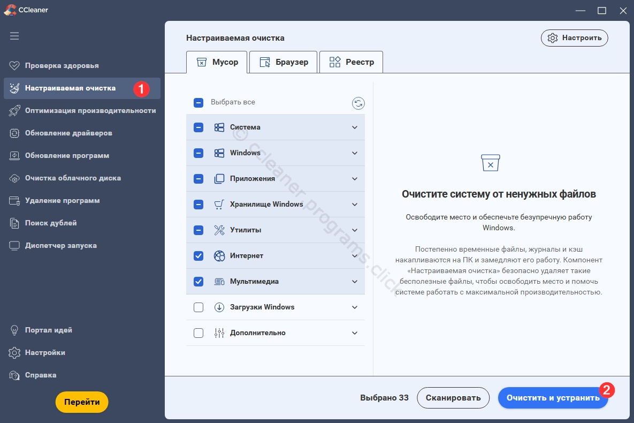
Task: Click the Сканировать button
Action: (x=453, y=398)
